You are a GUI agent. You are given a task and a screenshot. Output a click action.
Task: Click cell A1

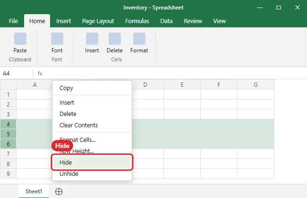coord(34,95)
